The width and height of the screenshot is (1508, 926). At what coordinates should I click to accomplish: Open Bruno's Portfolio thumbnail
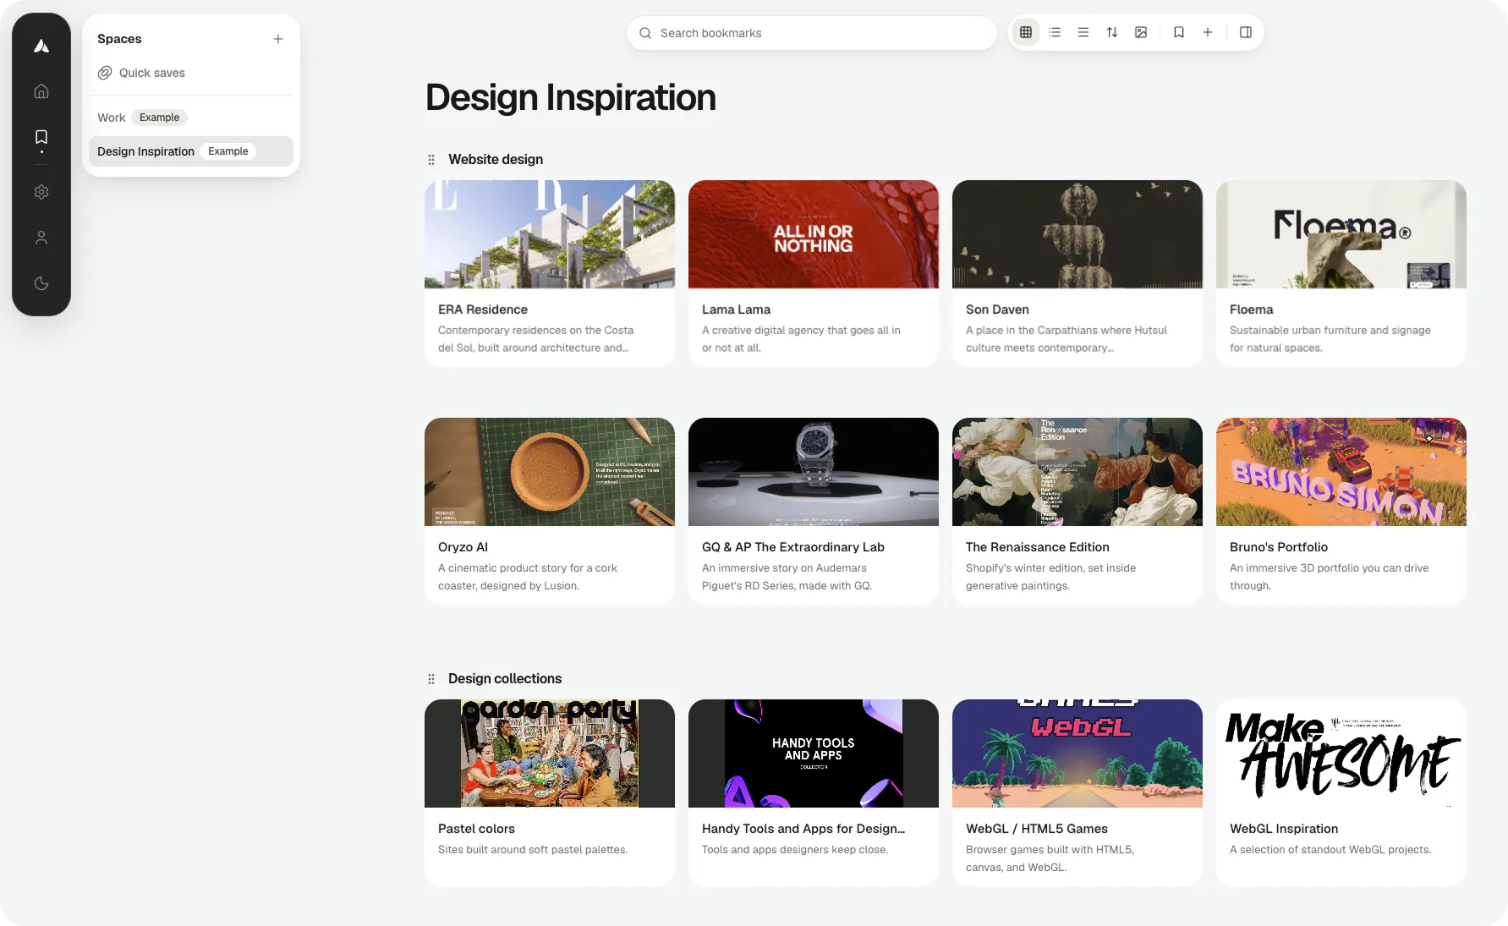pos(1341,472)
